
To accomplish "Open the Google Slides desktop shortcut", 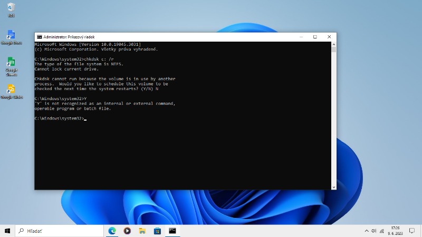I will click(11, 91).
